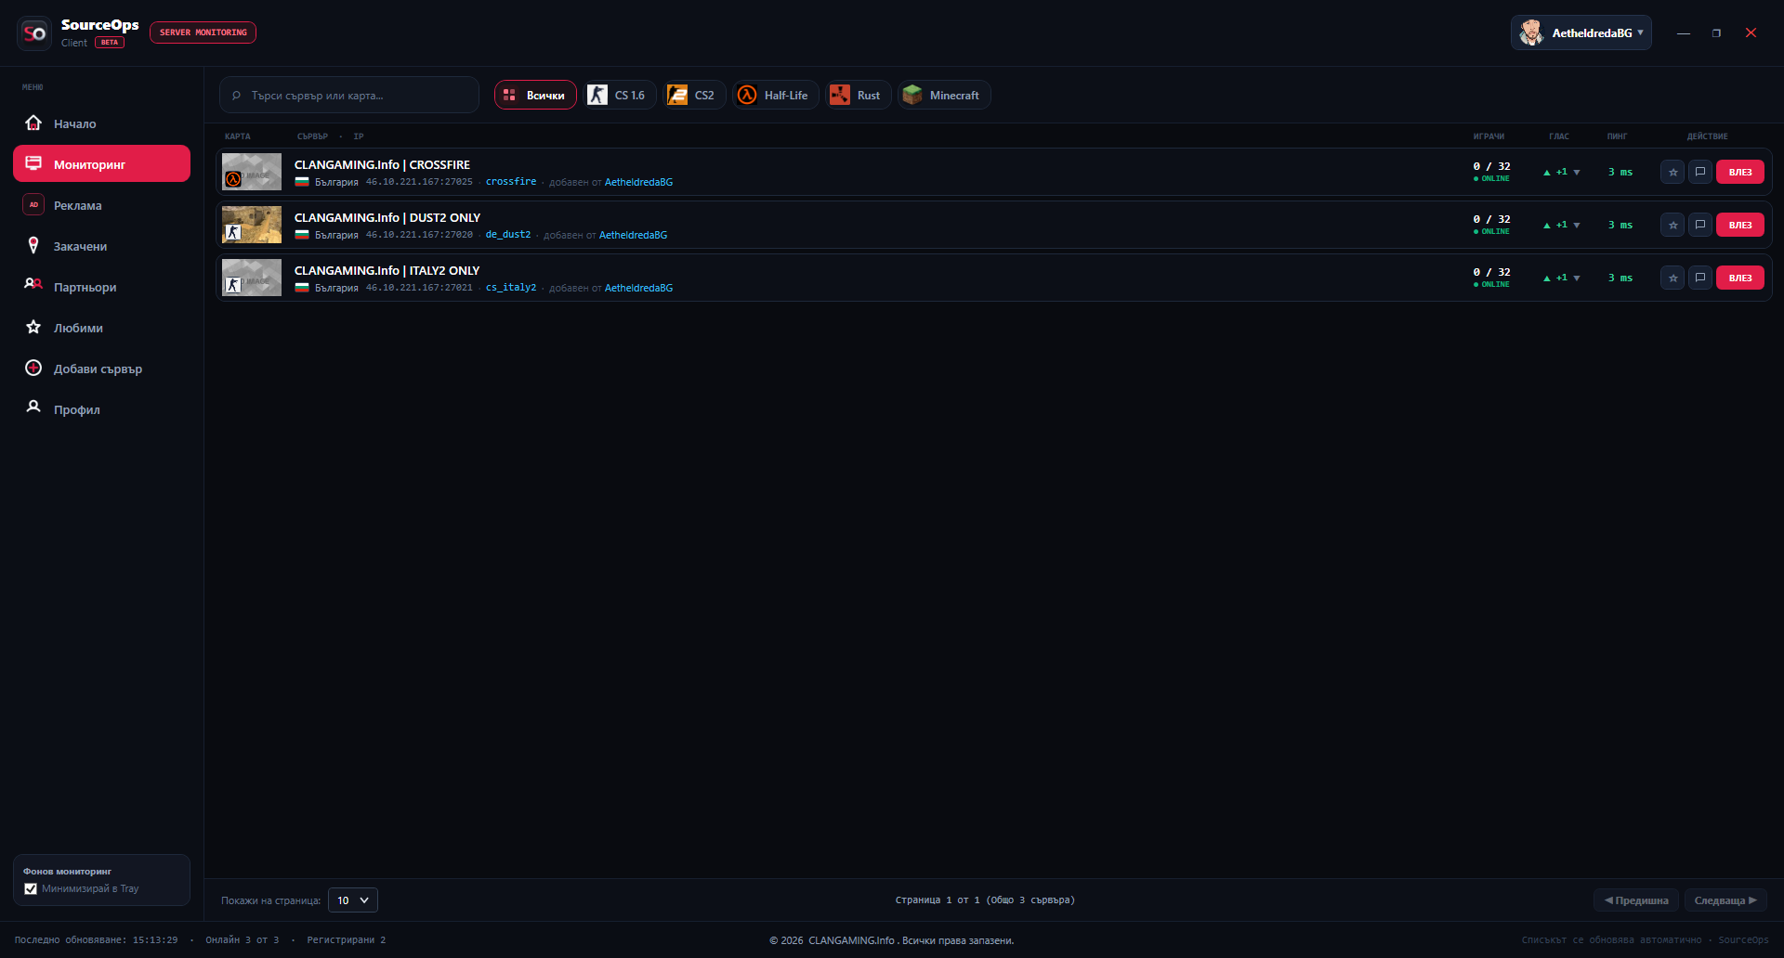Filter servers by CS2

pos(694,95)
